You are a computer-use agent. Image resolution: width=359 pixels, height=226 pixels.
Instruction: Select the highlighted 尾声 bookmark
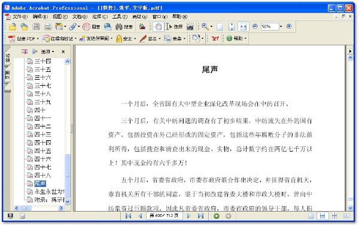[x=40, y=183]
